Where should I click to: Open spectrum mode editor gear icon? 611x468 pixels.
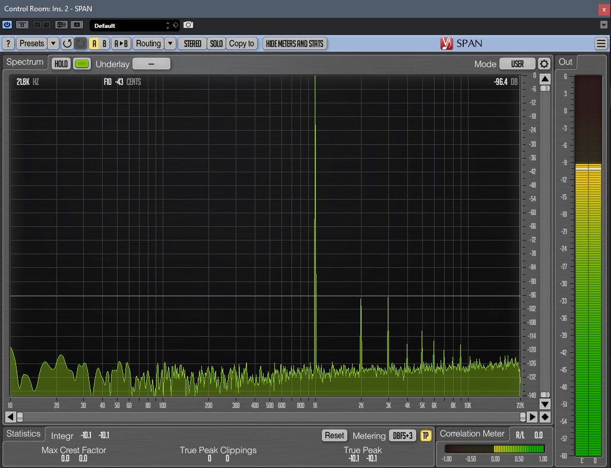pos(544,64)
